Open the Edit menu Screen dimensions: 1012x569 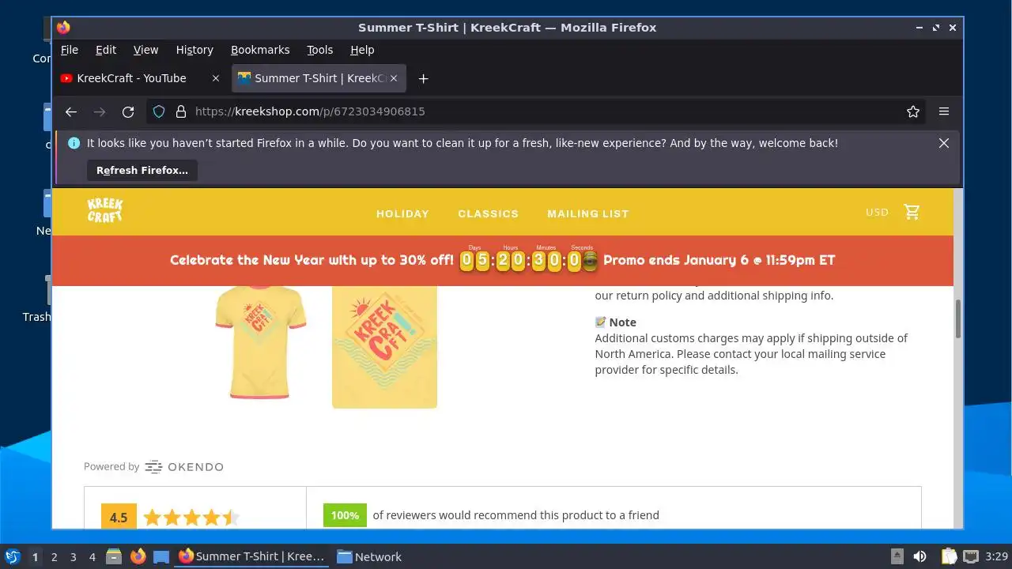(x=106, y=50)
